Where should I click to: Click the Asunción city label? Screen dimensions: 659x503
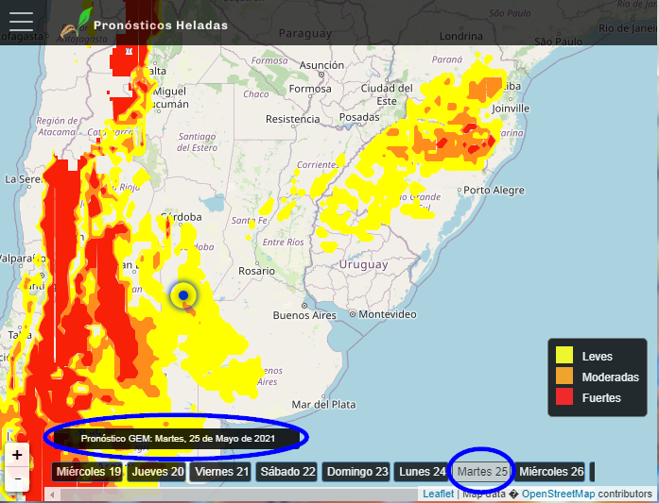[x=321, y=65]
